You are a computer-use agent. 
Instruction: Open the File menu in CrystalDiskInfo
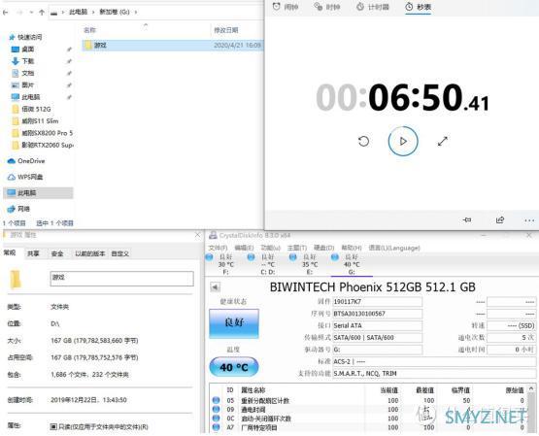pyautogui.click(x=218, y=248)
